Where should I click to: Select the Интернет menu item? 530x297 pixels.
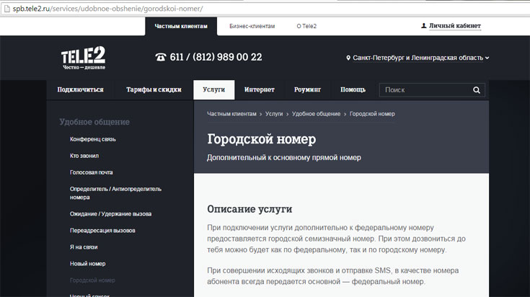259,90
